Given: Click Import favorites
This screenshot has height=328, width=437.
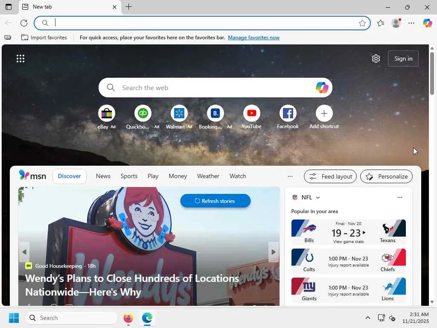Looking at the screenshot, I should tap(44, 38).
